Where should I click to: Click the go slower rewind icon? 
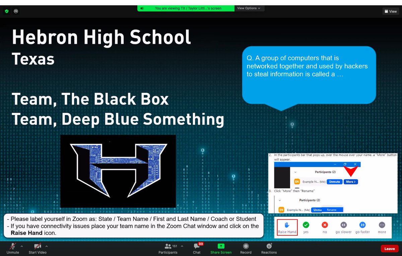tap(344, 225)
